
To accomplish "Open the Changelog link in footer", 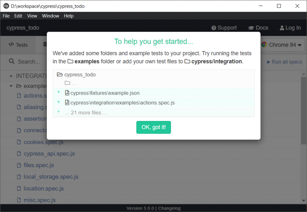I will (169, 208).
